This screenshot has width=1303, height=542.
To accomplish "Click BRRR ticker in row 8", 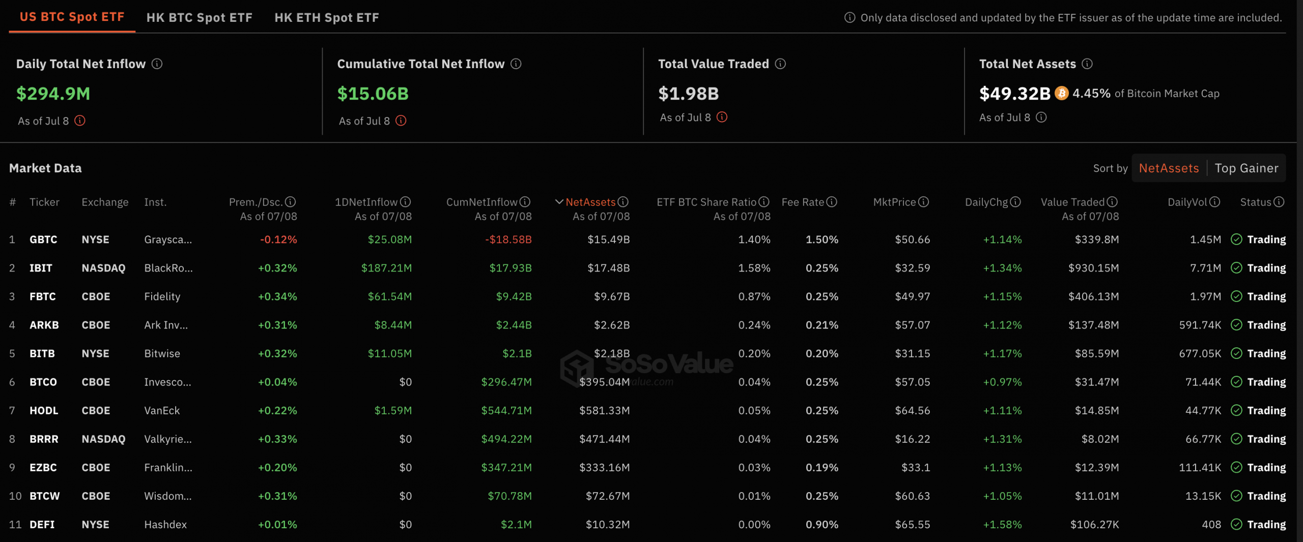I will pos(44,438).
